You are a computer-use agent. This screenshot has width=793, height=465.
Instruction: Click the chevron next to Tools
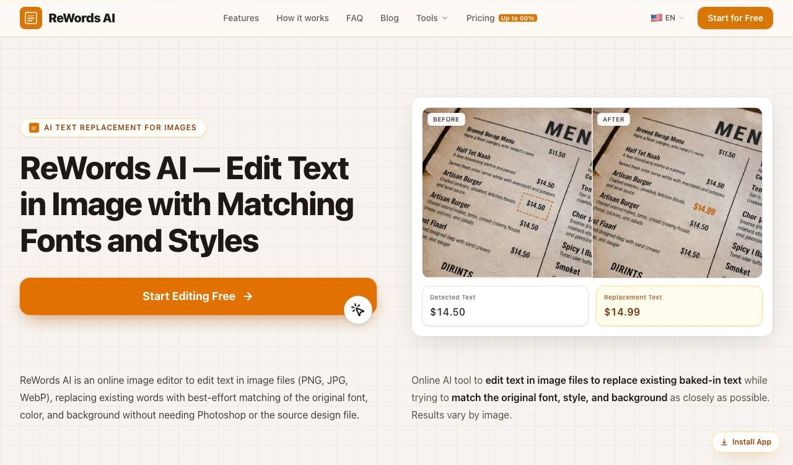coord(445,18)
